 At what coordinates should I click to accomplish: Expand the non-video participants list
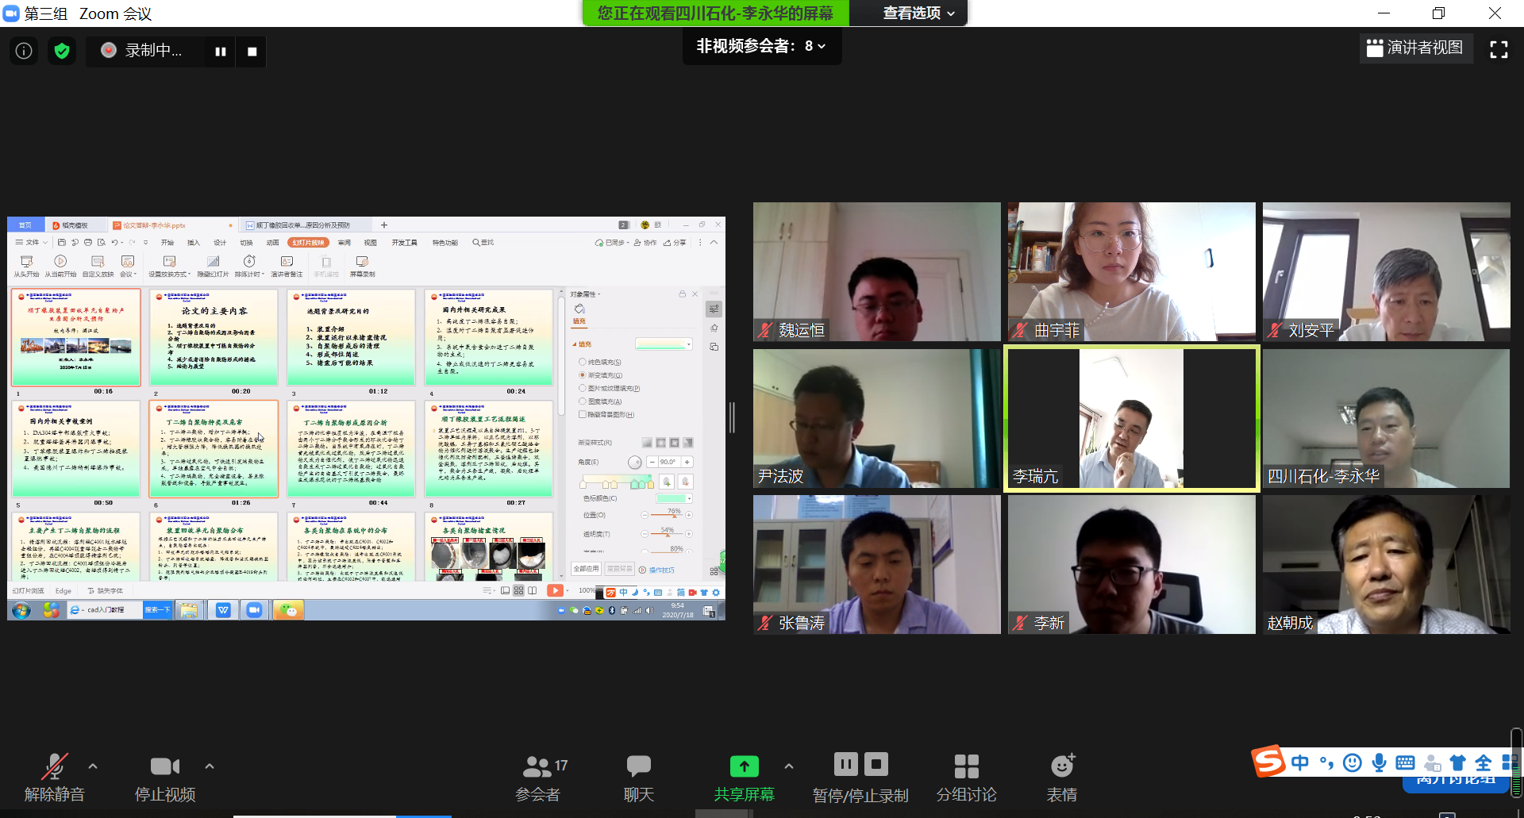pos(761,47)
